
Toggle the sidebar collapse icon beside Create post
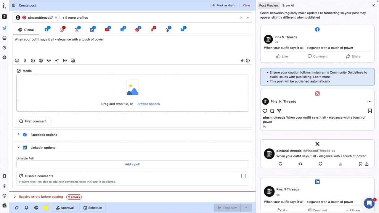(14, 5)
